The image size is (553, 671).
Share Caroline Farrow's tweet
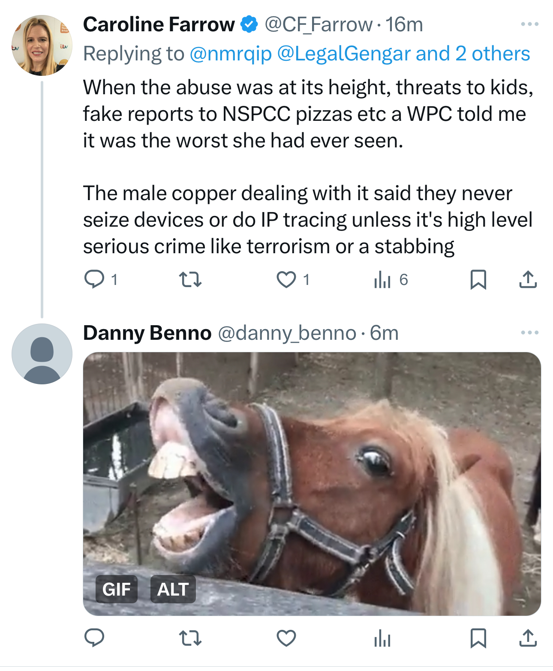[528, 279]
